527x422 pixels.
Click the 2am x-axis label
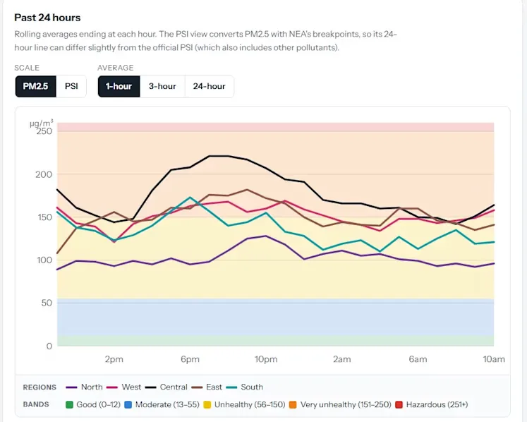[x=342, y=359]
